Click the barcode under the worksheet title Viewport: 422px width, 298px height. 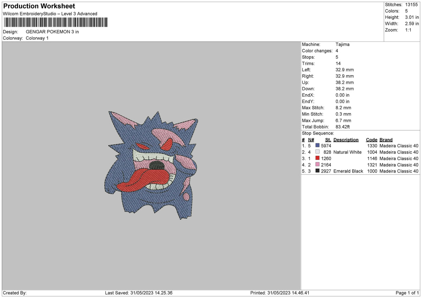point(56,22)
